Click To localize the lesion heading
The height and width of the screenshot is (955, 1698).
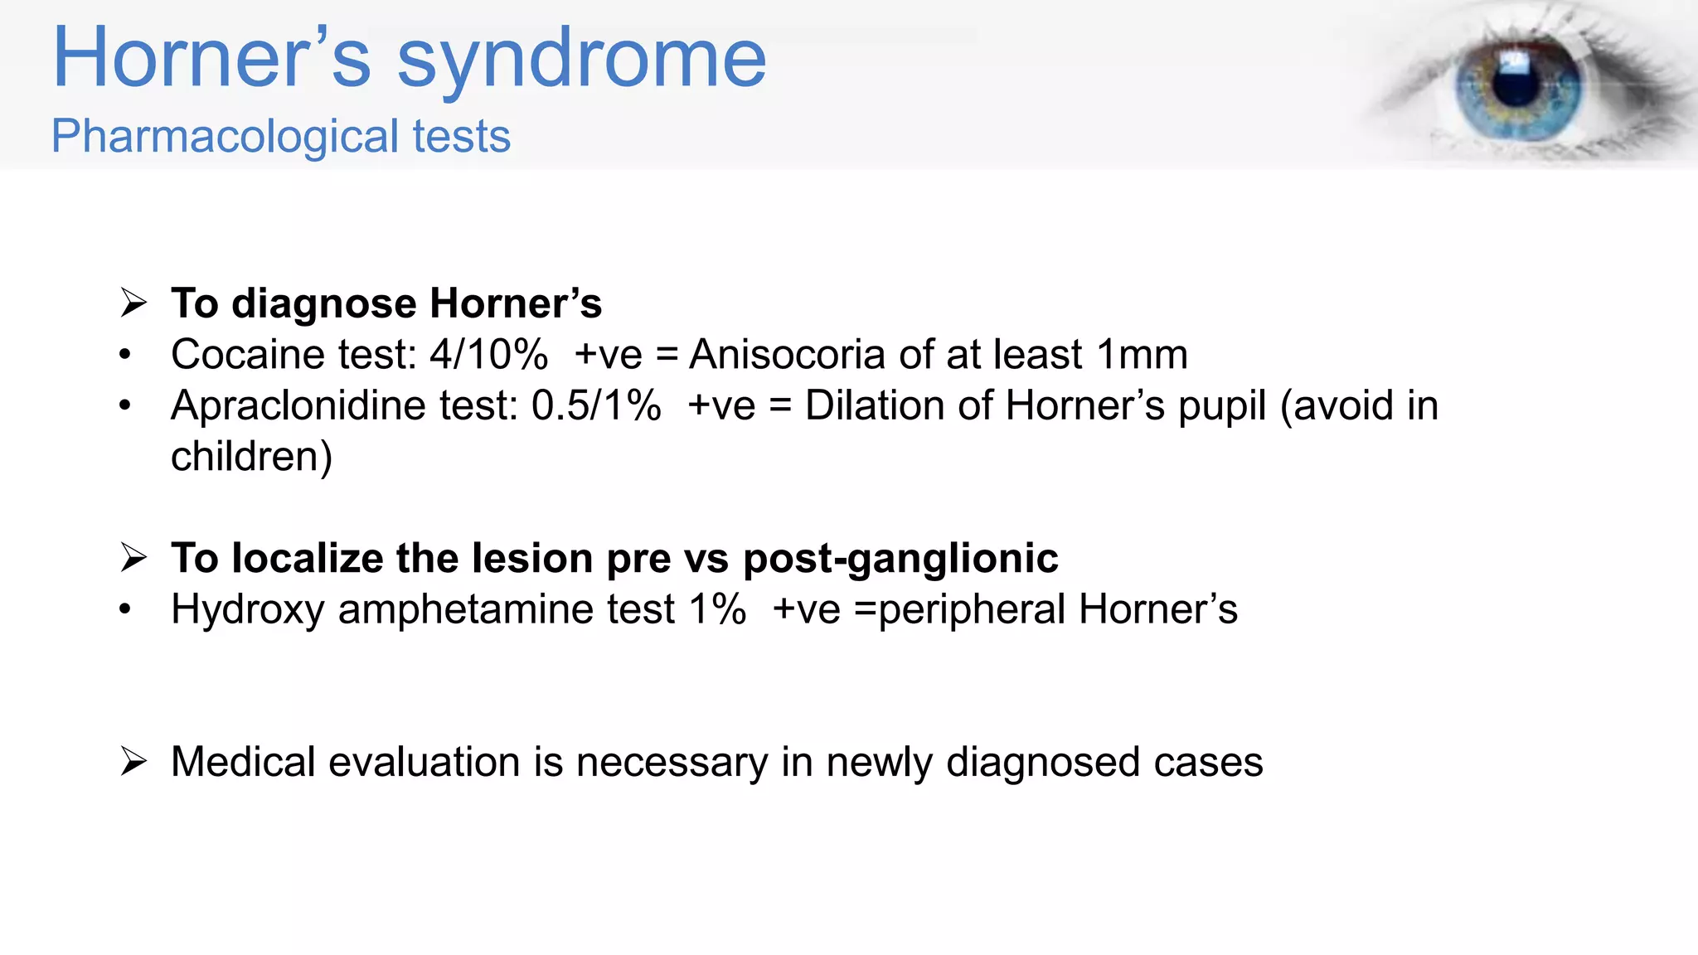pos(614,558)
